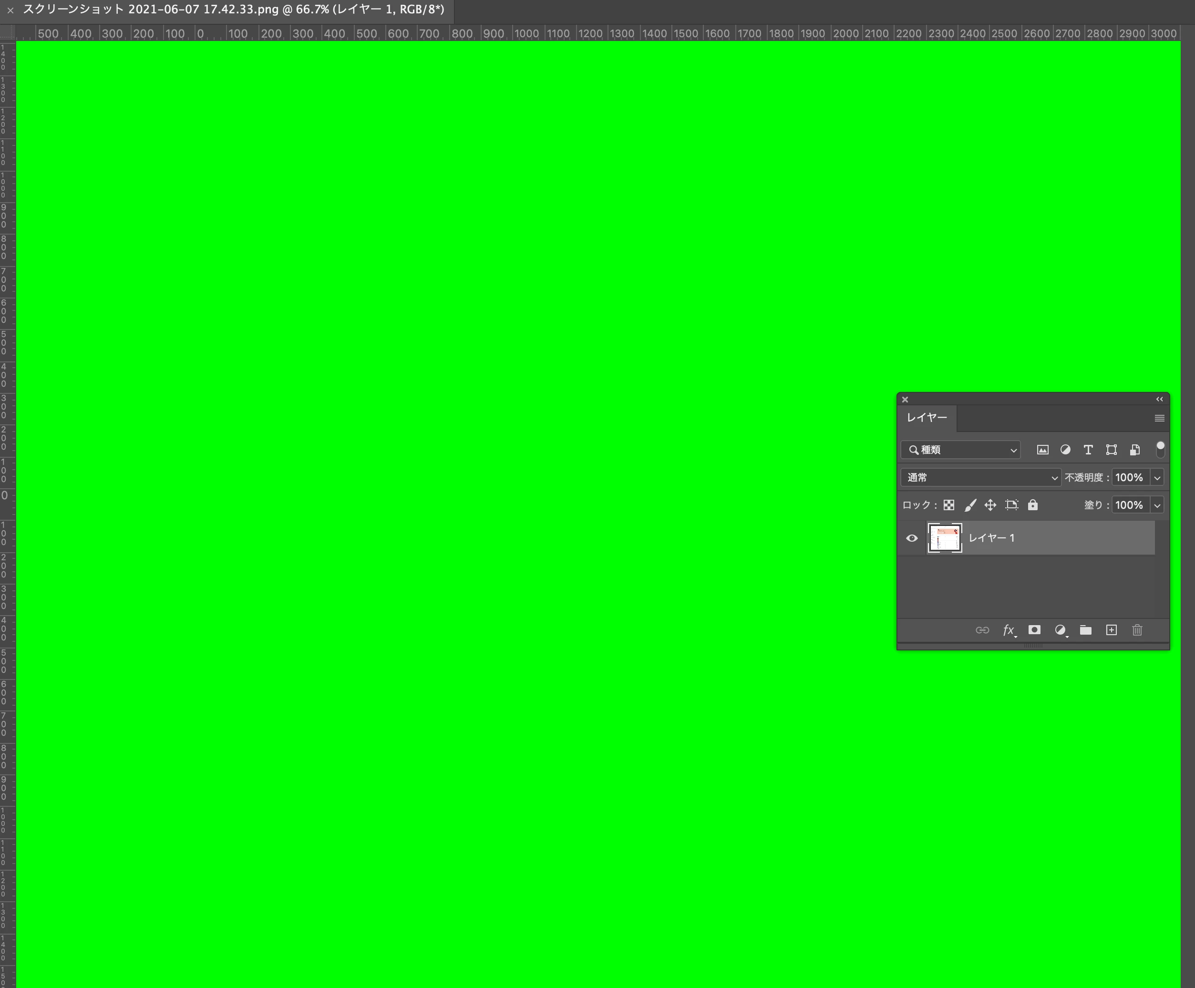Screen dimensions: 1195x988
Task: Filter layers by pixel image type
Action: tap(1042, 450)
